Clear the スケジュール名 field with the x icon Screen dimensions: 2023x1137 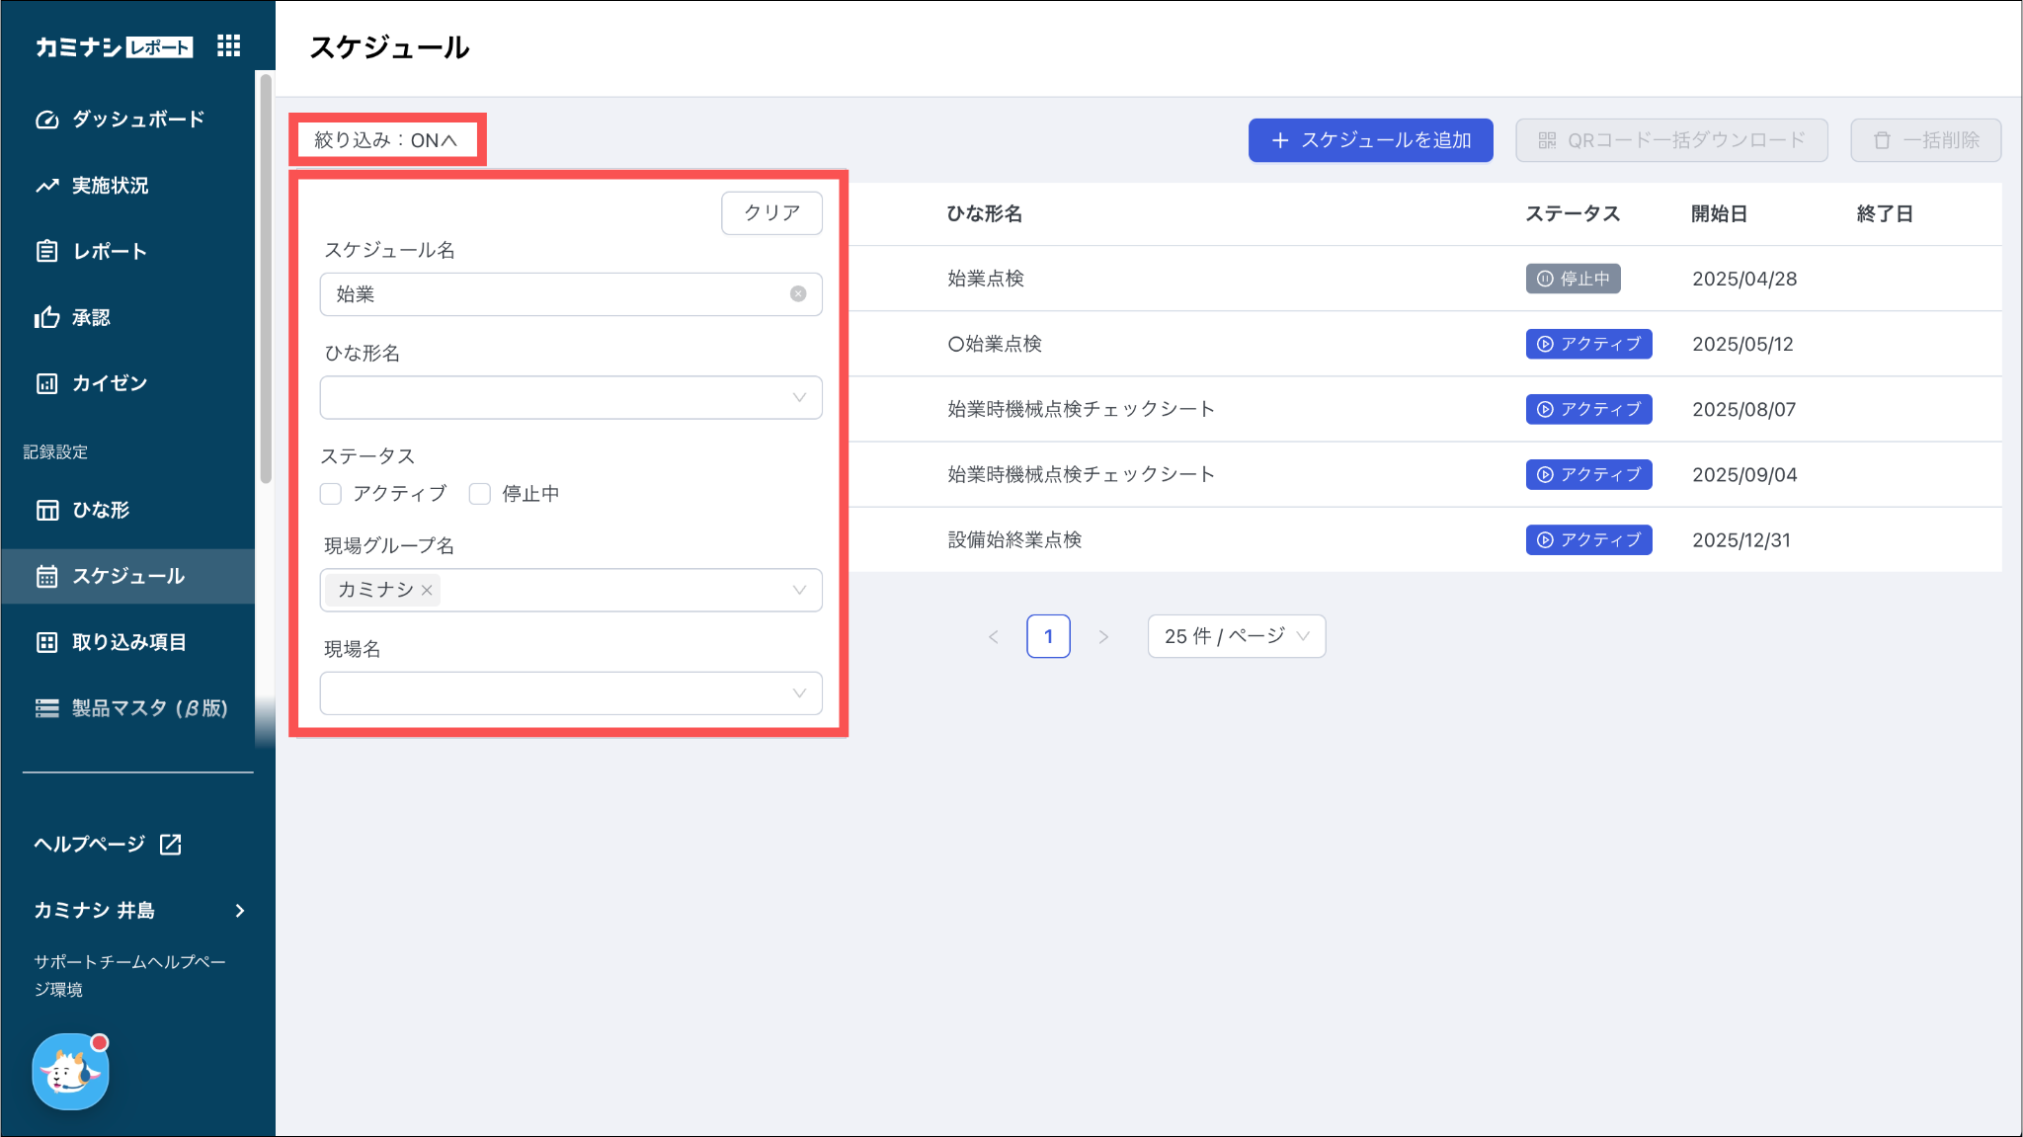797,294
